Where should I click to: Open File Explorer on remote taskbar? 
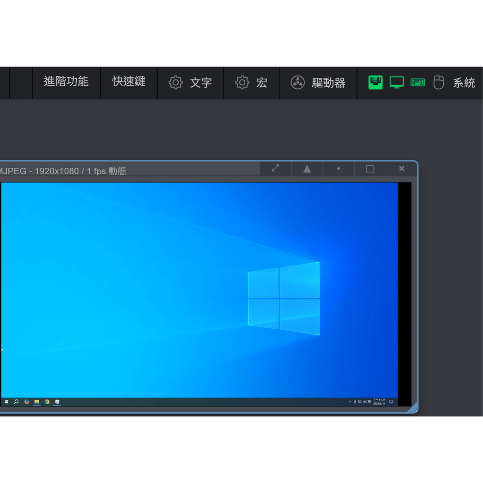(x=37, y=402)
